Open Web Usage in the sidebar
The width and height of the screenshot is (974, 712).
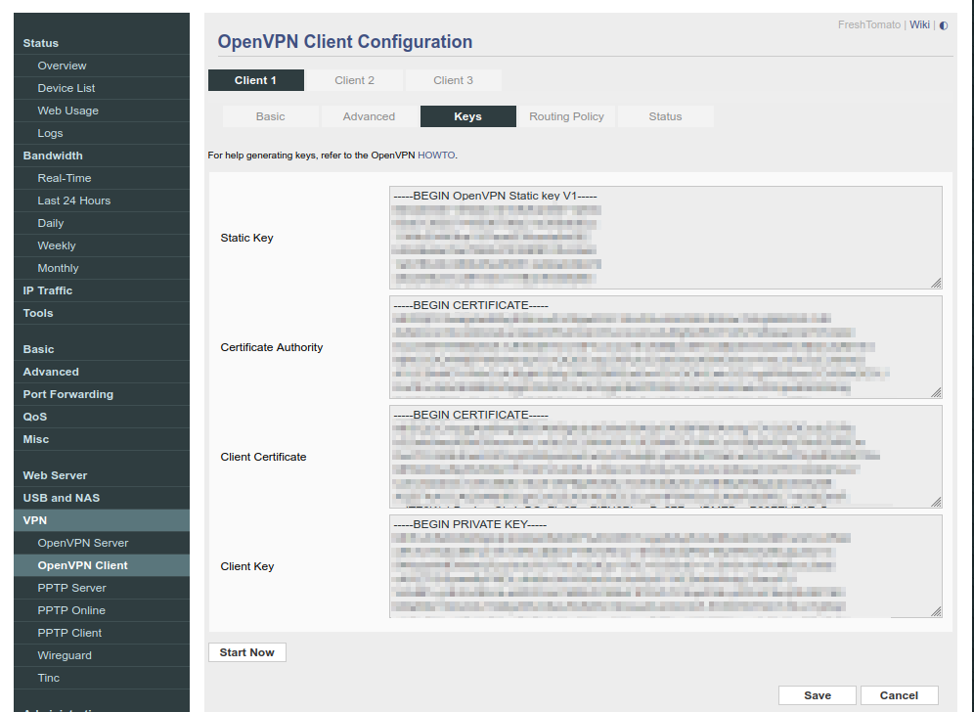click(x=102, y=111)
